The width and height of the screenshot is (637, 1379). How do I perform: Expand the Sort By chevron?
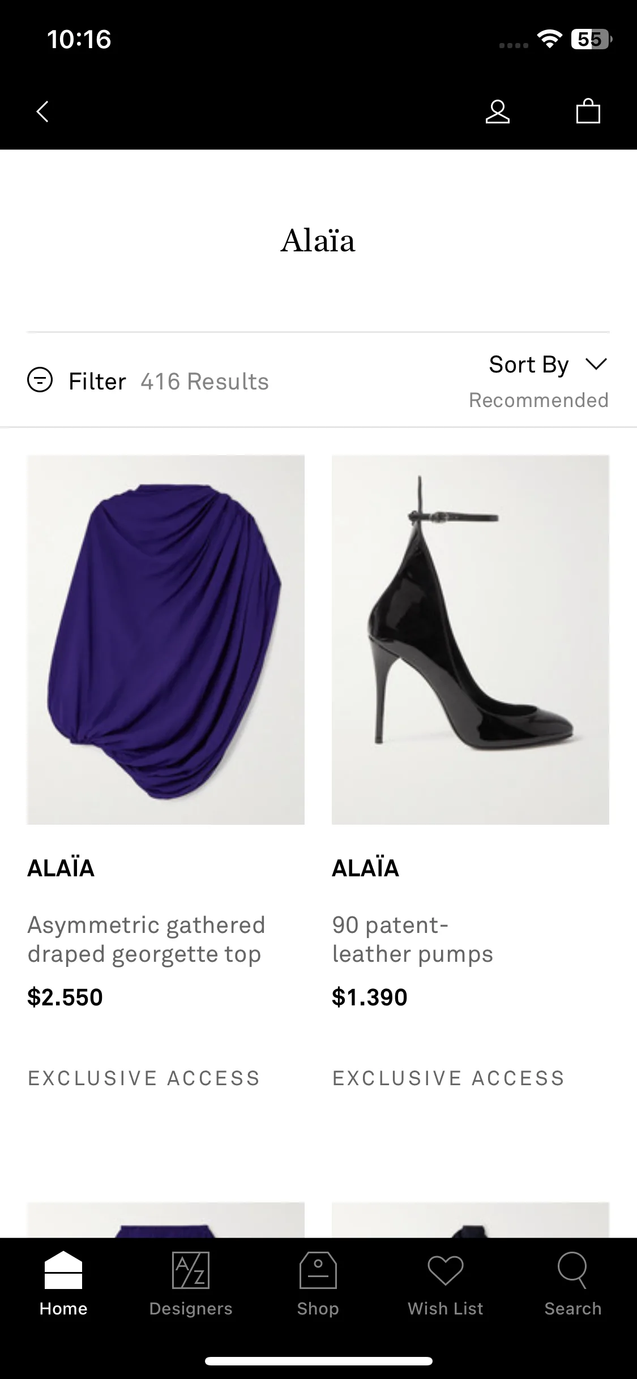pos(596,363)
